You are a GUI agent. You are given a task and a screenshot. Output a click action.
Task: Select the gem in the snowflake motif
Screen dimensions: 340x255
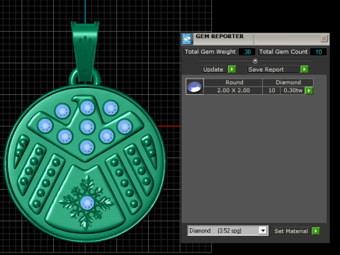87,203
